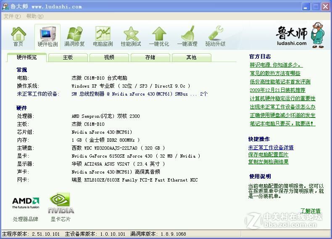Open link 2009年12月21日装机推荐

(277, 90)
